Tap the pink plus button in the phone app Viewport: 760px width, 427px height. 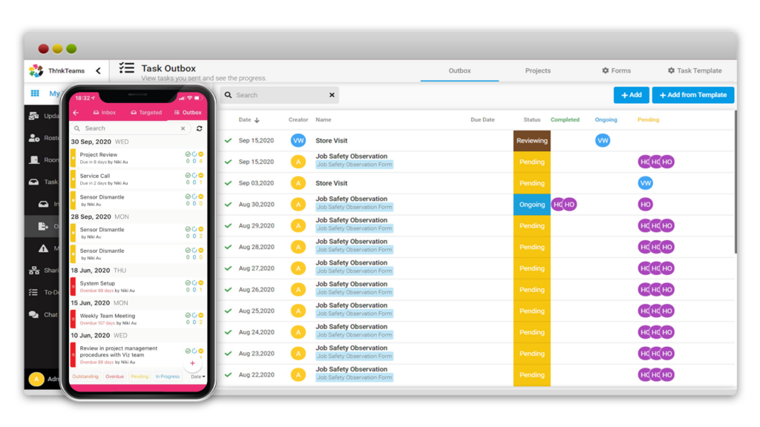point(192,364)
